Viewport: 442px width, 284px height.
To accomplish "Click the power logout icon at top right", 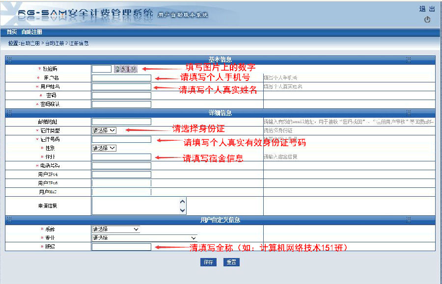I will [x=427, y=20].
